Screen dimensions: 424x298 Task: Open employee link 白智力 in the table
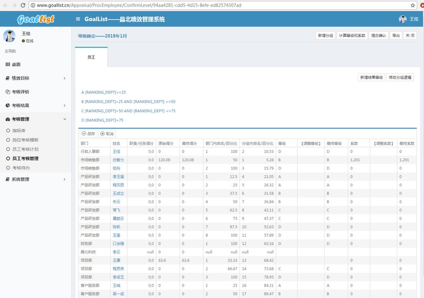[x=118, y=160]
